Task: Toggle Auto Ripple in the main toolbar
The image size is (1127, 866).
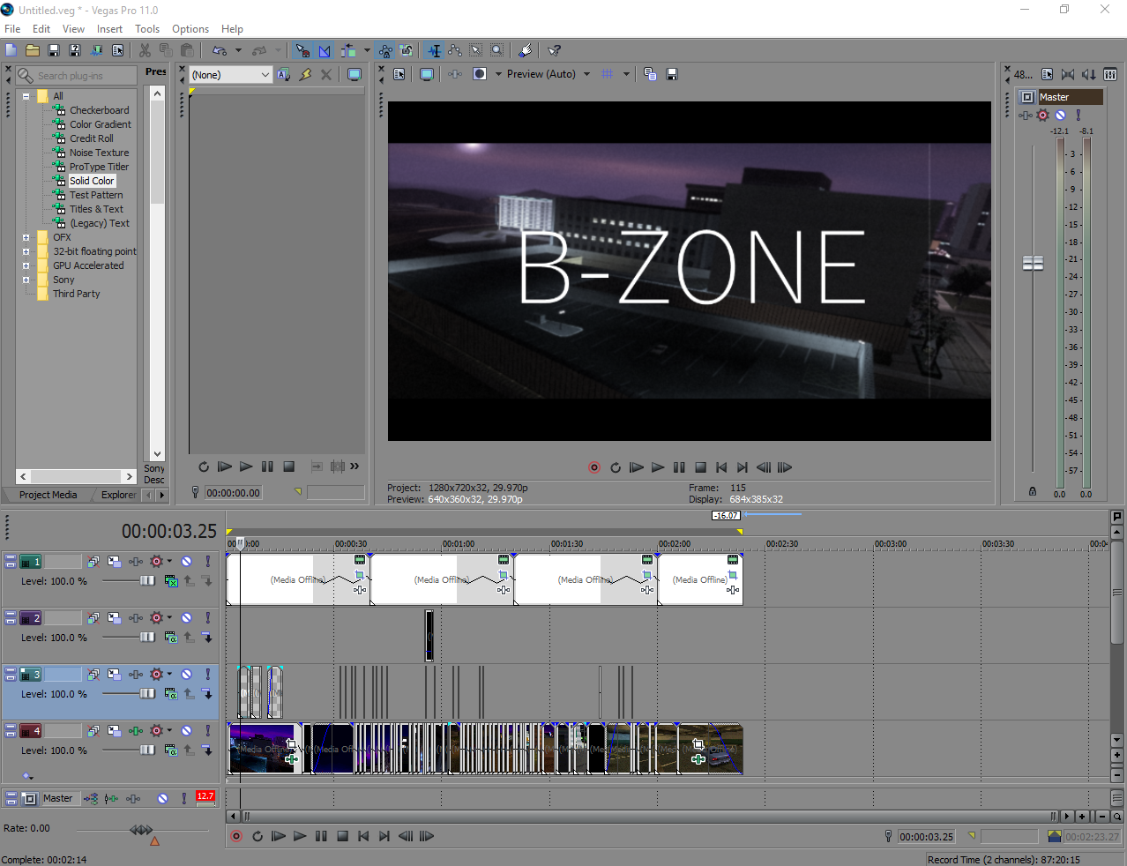Action: 348,50
